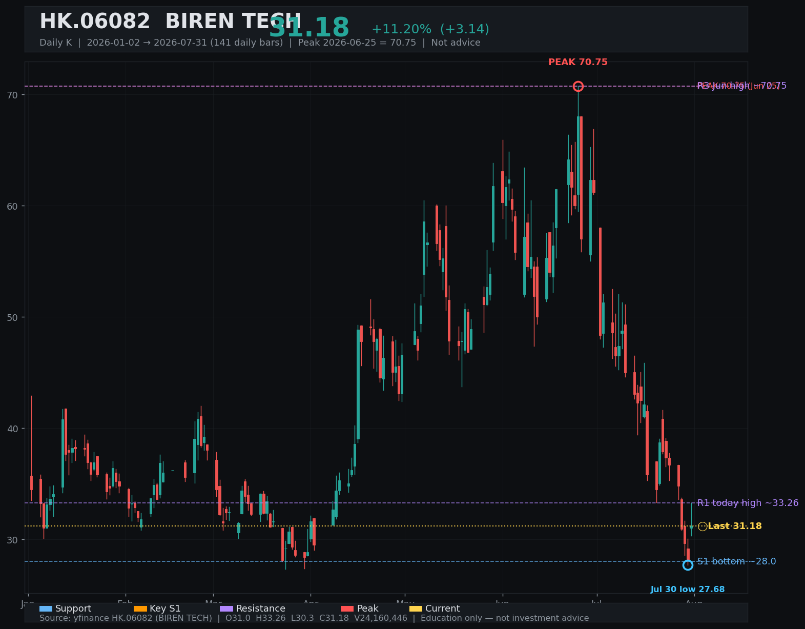Viewport: 805px width, 629px height.
Task: Click the "Peak" legend label
Action: pyautogui.click(x=368, y=608)
